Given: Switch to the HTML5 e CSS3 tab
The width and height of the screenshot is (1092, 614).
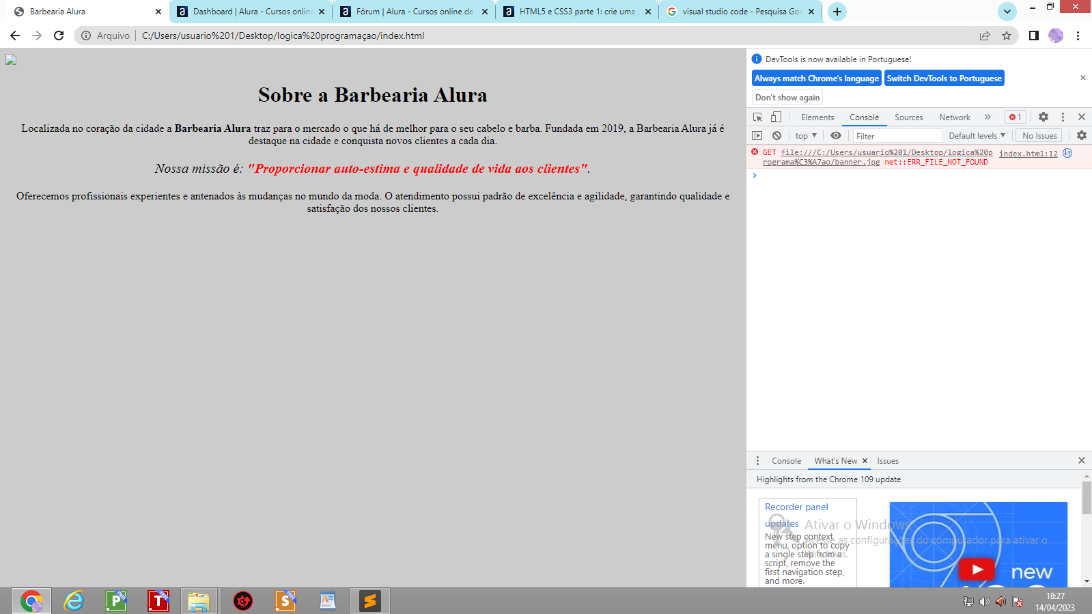Looking at the screenshot, I should (577, 12).
